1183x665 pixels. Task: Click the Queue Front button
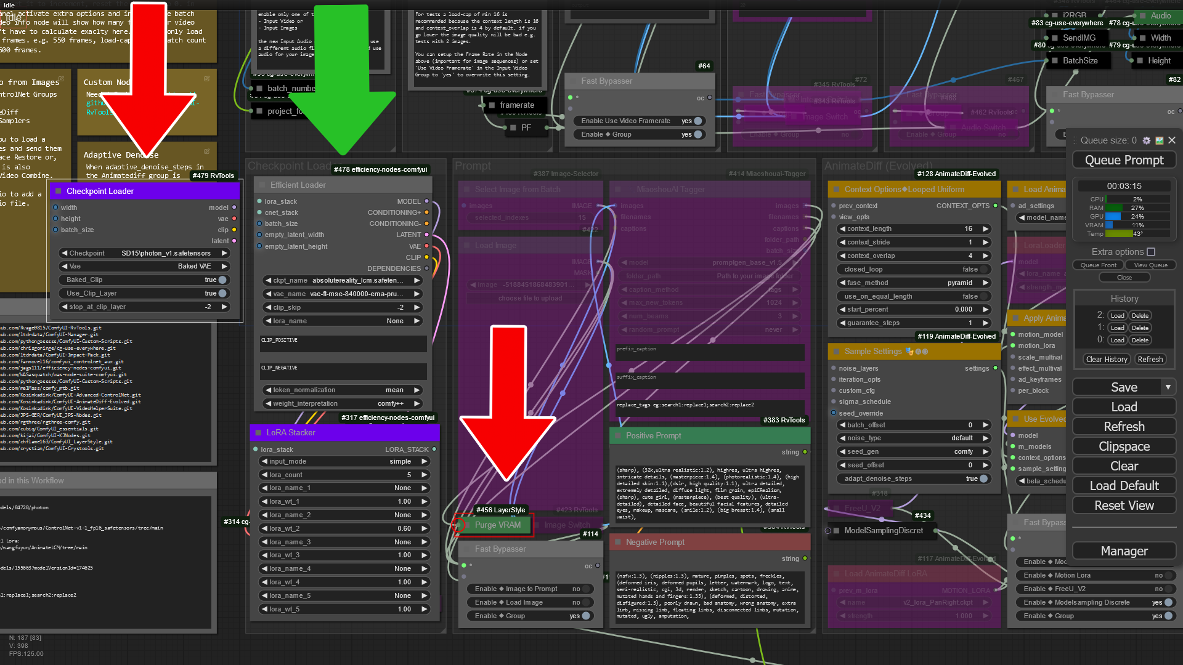tap(1099, 265)
